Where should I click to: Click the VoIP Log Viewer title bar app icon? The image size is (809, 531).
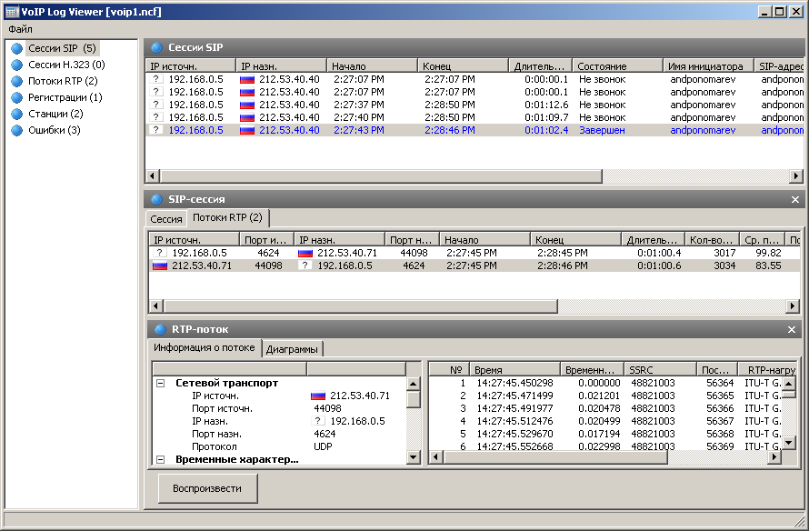click(12, 12)
